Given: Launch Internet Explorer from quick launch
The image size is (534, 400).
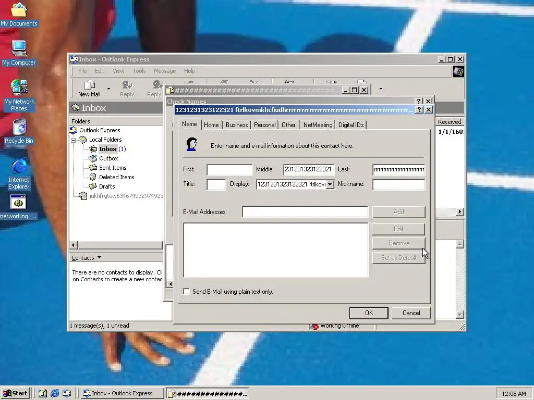Looking at the screenshot, I should (x=55, y=393).
